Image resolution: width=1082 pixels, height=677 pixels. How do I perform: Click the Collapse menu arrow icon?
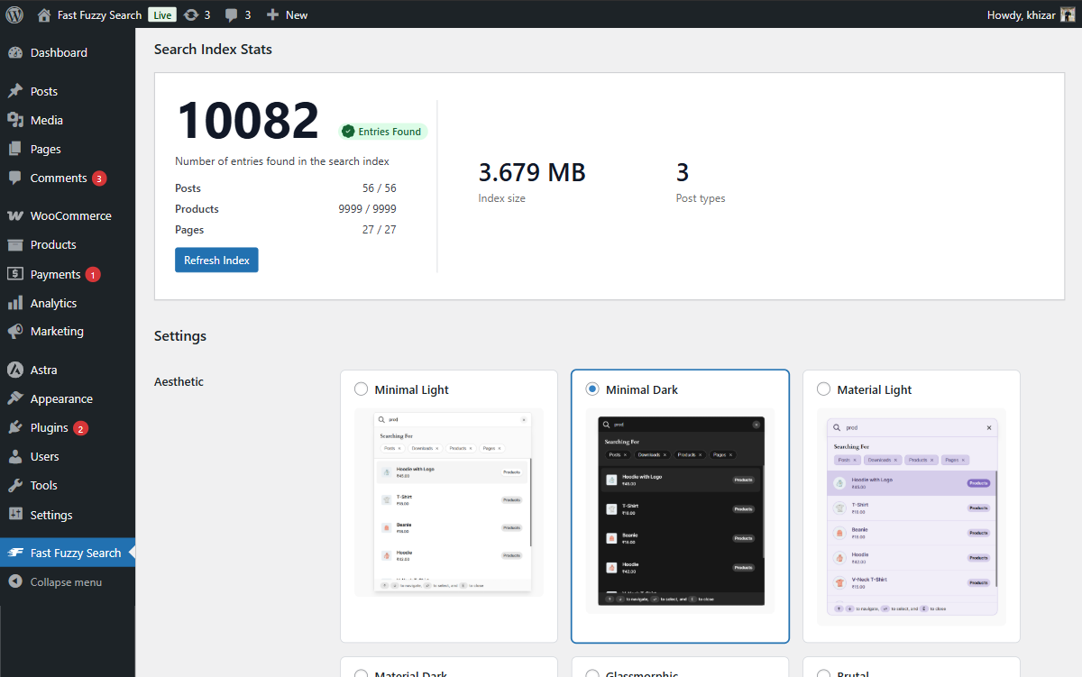coord(15,581)
